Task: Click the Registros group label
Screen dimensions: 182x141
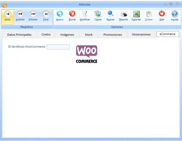Action: click(27, 27)
